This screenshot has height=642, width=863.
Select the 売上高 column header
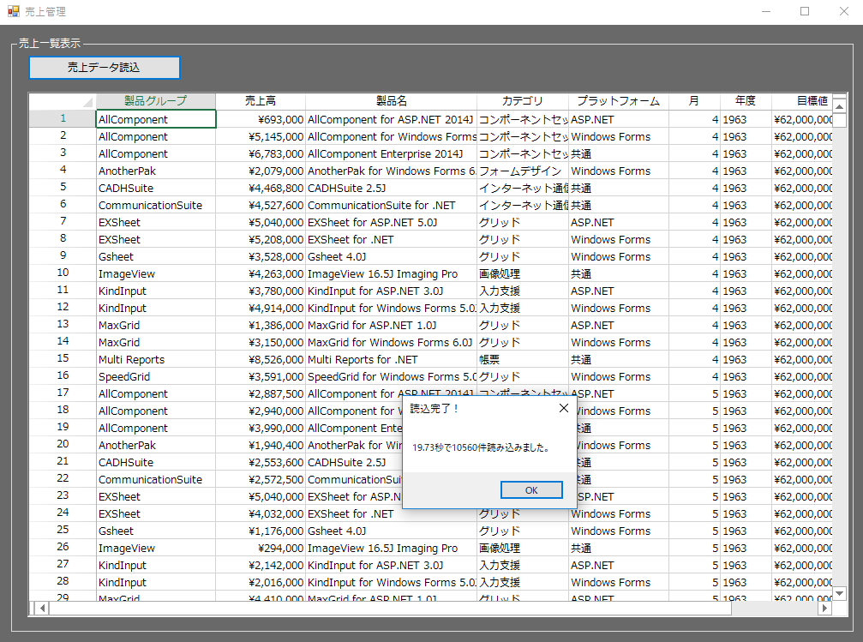(x=261, y=101)
